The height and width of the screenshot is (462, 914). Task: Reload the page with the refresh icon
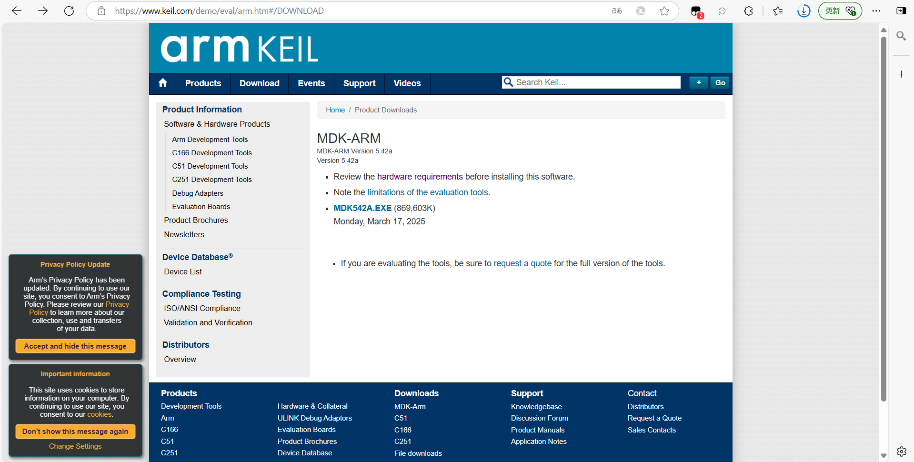[x=69, y=11]
